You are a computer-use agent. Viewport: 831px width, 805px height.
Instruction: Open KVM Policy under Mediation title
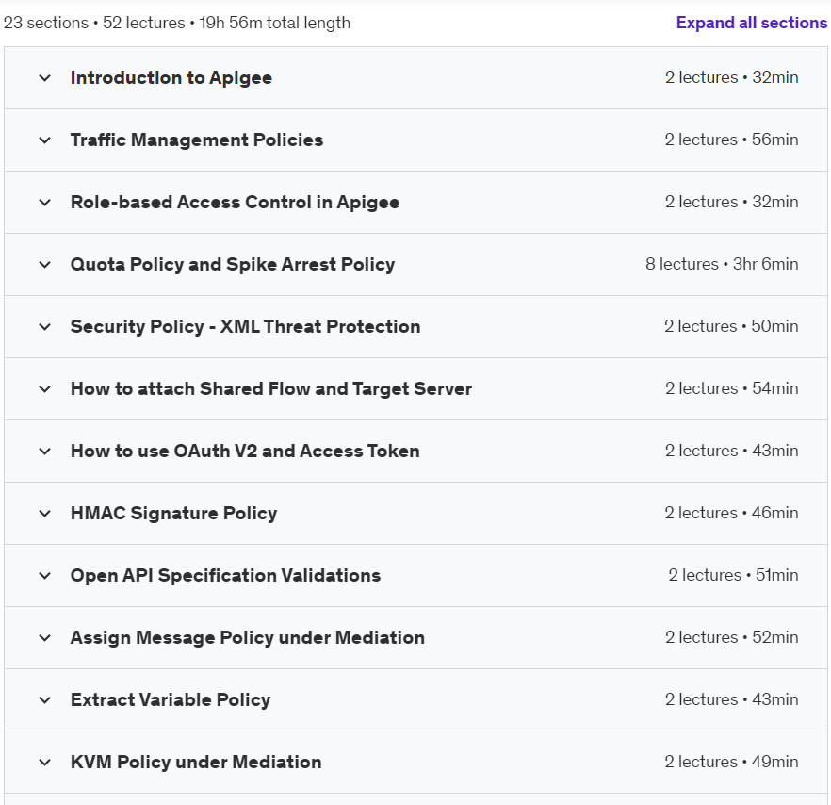(x=196, y=762)
